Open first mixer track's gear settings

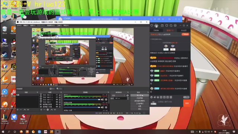pyautogui.click(x=106, y=99)
